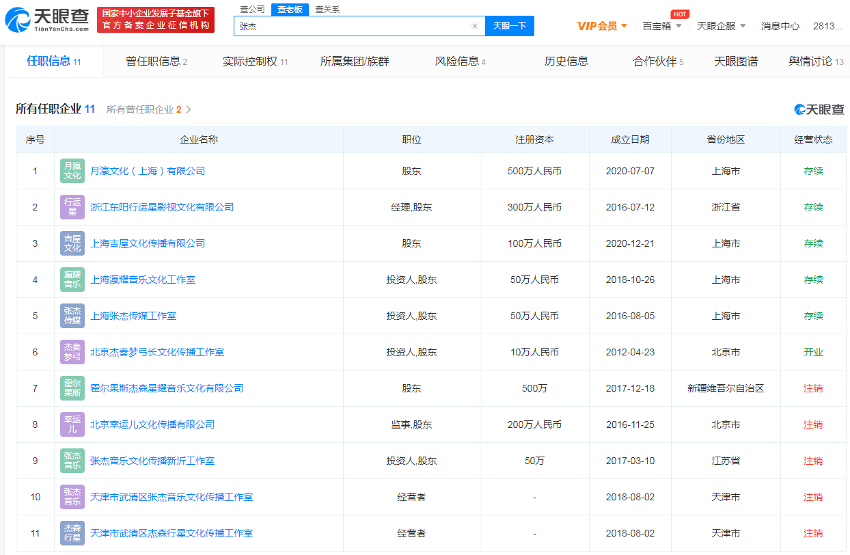The width and height of the screenshot is (850, 555).
Task: Click the 所有任职企业 11 heading
Action: 55,109
